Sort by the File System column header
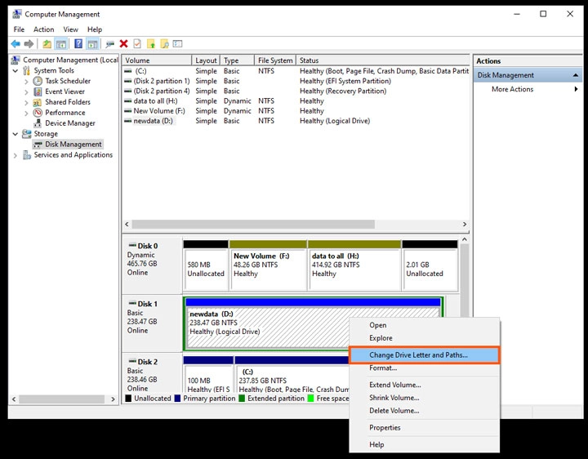Viewport: 588px width, 459px height. pyautogui.click(x=275, y=60)
